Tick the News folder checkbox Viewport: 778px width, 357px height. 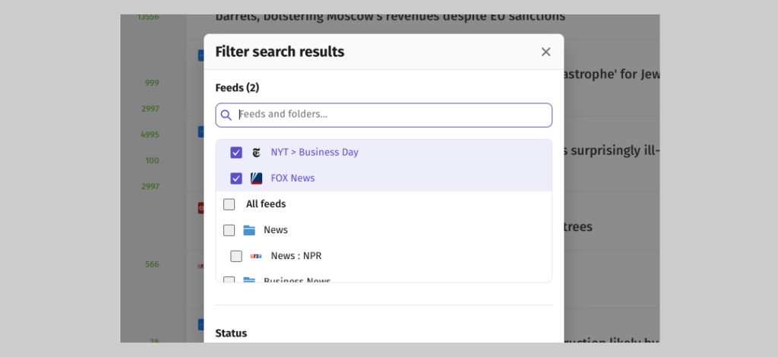pos(229,230)
